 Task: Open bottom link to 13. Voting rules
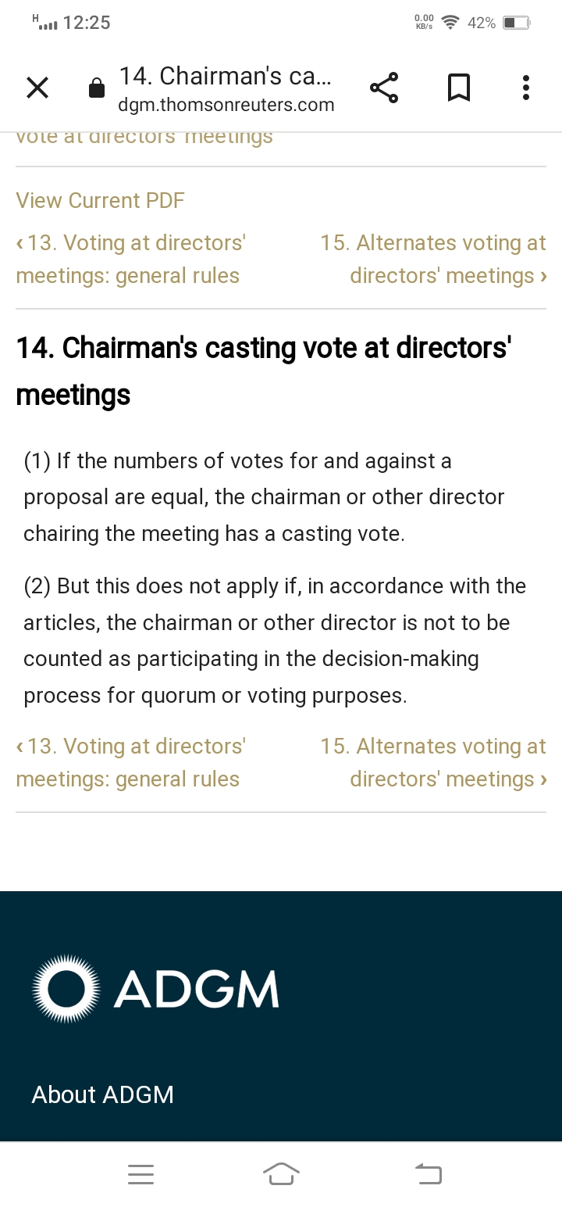coord(130,763)
